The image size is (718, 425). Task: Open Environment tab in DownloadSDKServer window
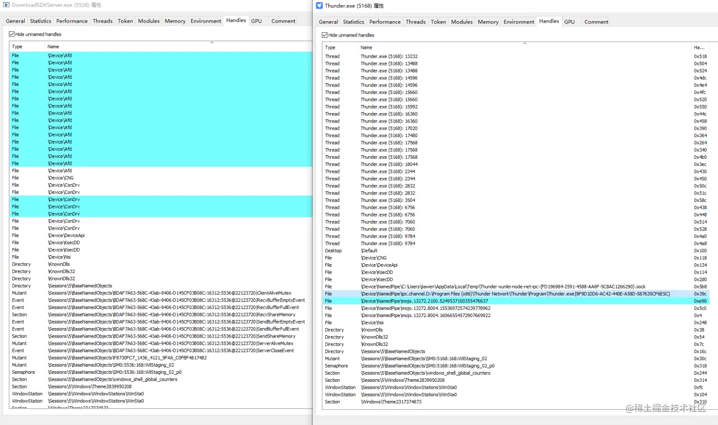pyautogui.click(x=206, y=21)
